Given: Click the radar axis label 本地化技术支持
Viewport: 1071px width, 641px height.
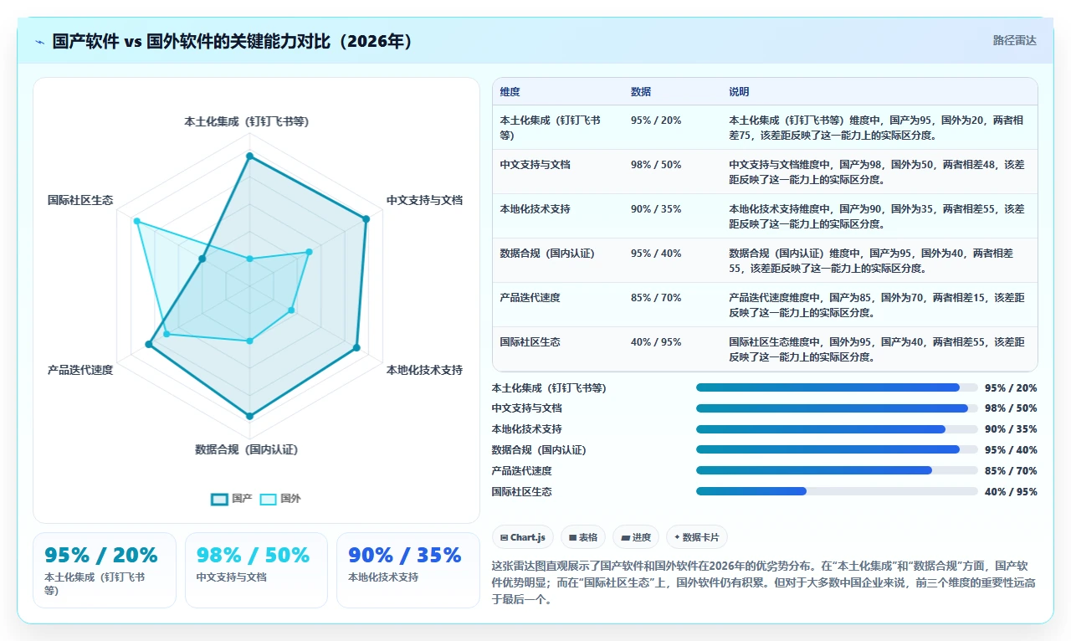Looking at the screenshot, I should coord(424,370).
